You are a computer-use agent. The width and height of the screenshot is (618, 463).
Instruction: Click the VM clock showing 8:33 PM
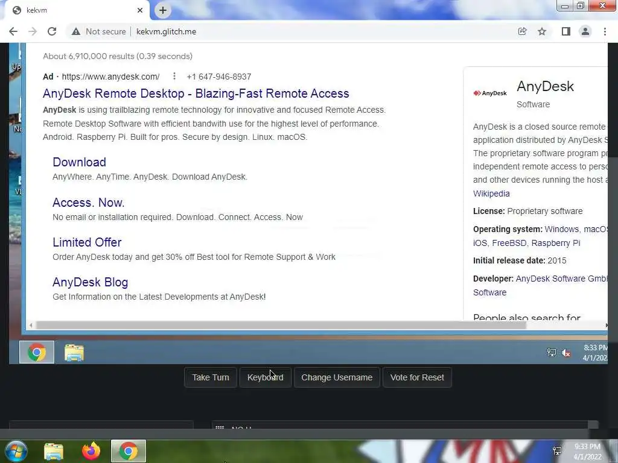coord(595,353)
